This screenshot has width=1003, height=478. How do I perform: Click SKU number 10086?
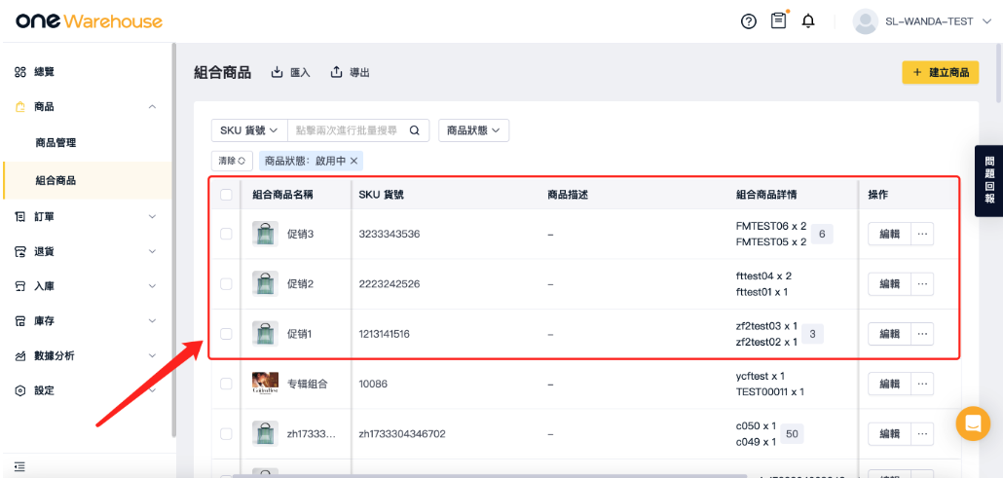pos(373,384)
